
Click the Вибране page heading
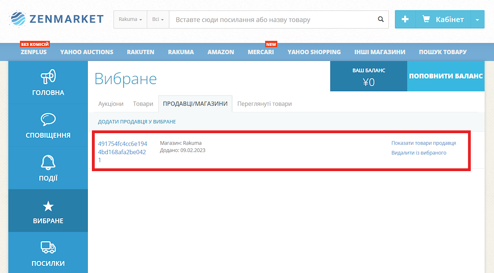pos(125,79)
